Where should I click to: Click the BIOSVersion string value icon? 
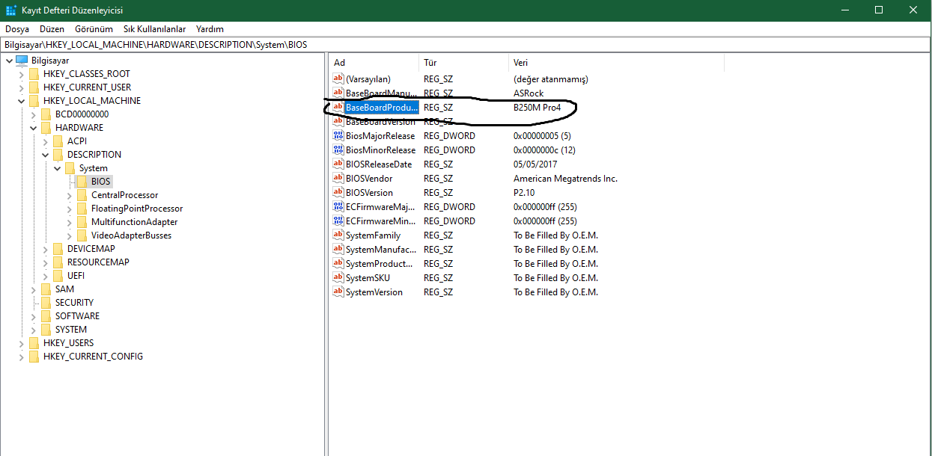coord(338,193)
